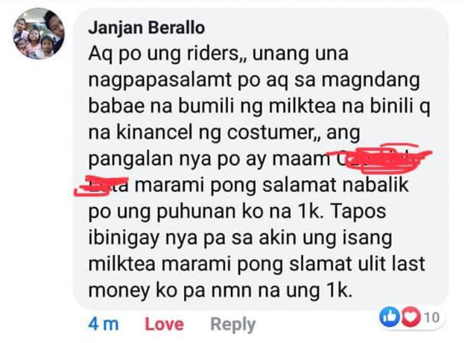Click the word money in the last line
The height and width of the screenshot is (343, 464).
(119, 291)
